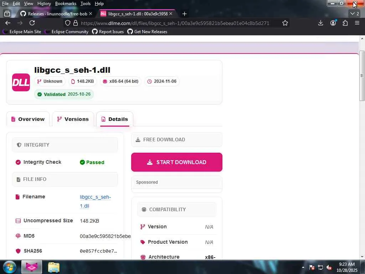The height and width of the screenshot is (274, 365).
Task: Click the Sponsored box label
Action: (x=147, y=182)
